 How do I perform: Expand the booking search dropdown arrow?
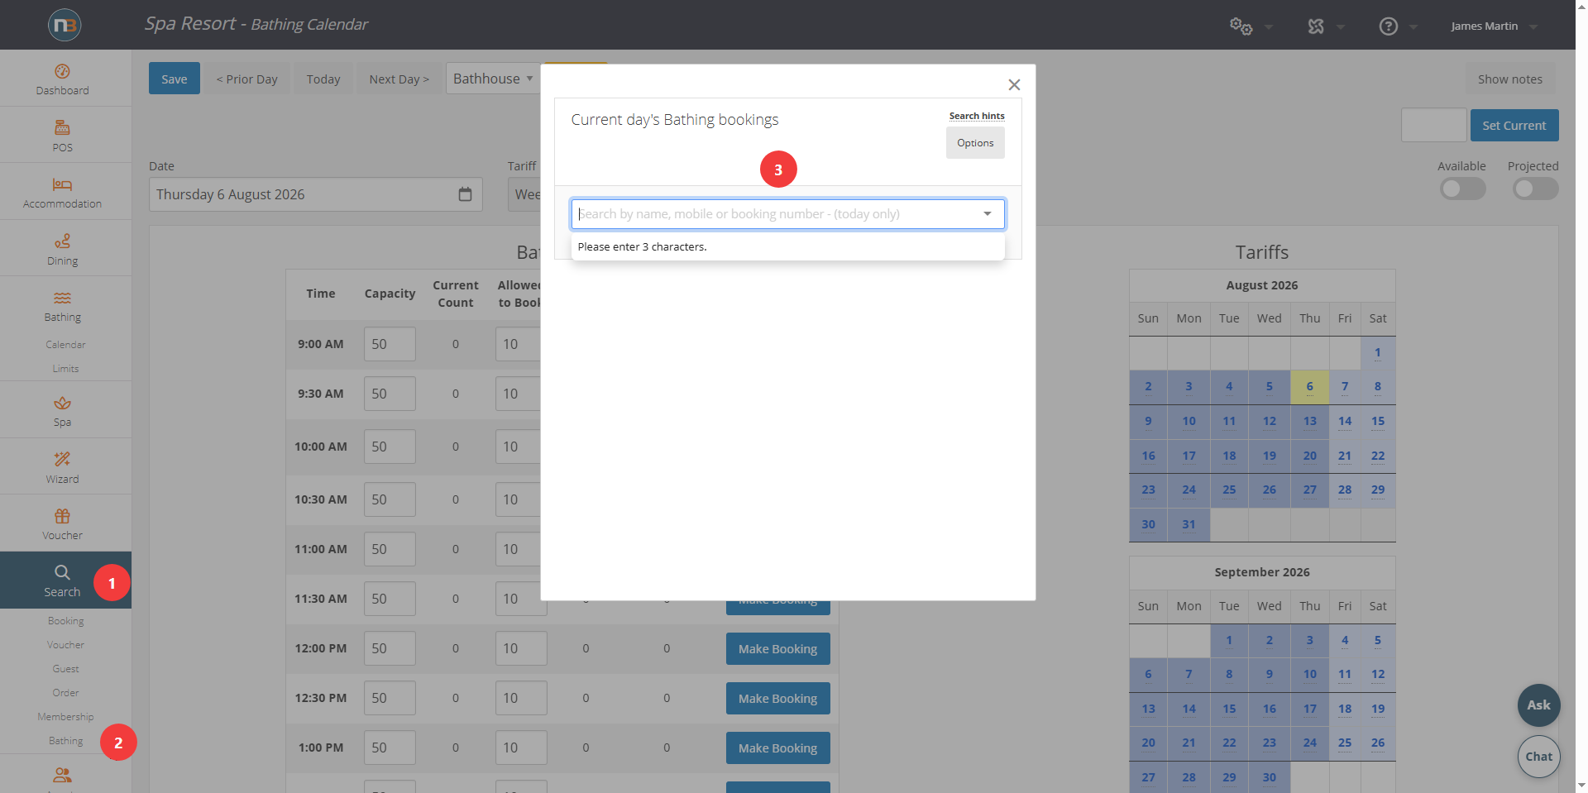(x=987, y=214)
